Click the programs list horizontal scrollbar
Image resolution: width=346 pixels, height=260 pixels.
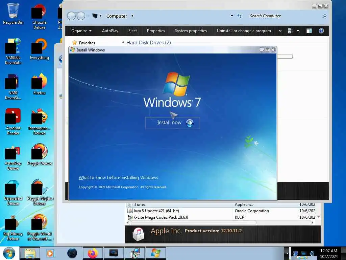(x=194, y=222)
